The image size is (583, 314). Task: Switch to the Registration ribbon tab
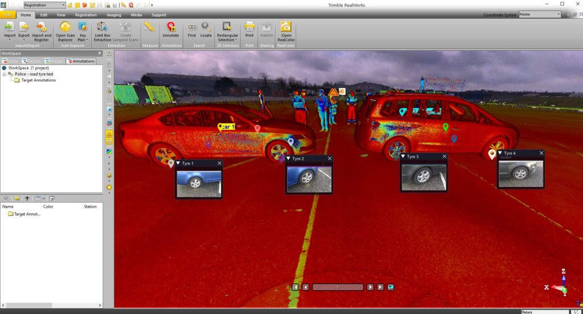pos(85,15)
